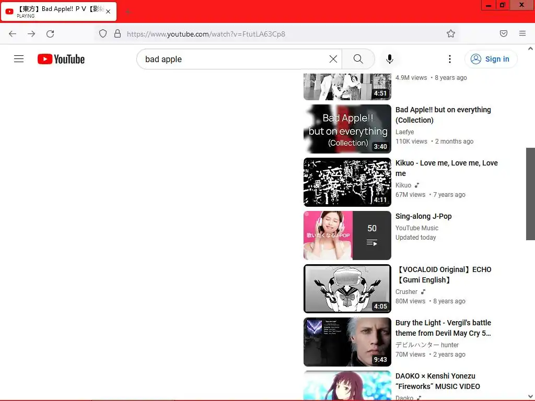
Task: Click the YouTube Music channel name
Action: (x=416, y=228)
